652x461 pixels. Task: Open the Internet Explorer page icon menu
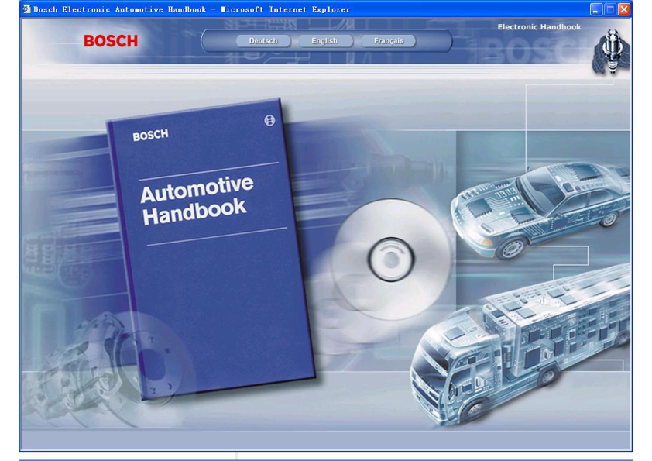(x=26, y=9)
